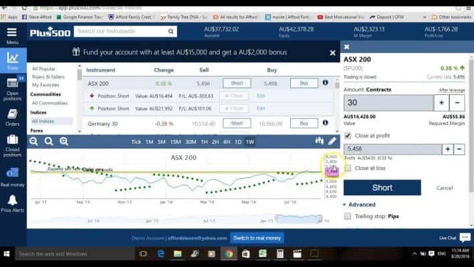Image resolution: width=474 pixels, height=267 pixels.
Task: Open Closed positions briefcase icon
Action: (x=13, y=146)
